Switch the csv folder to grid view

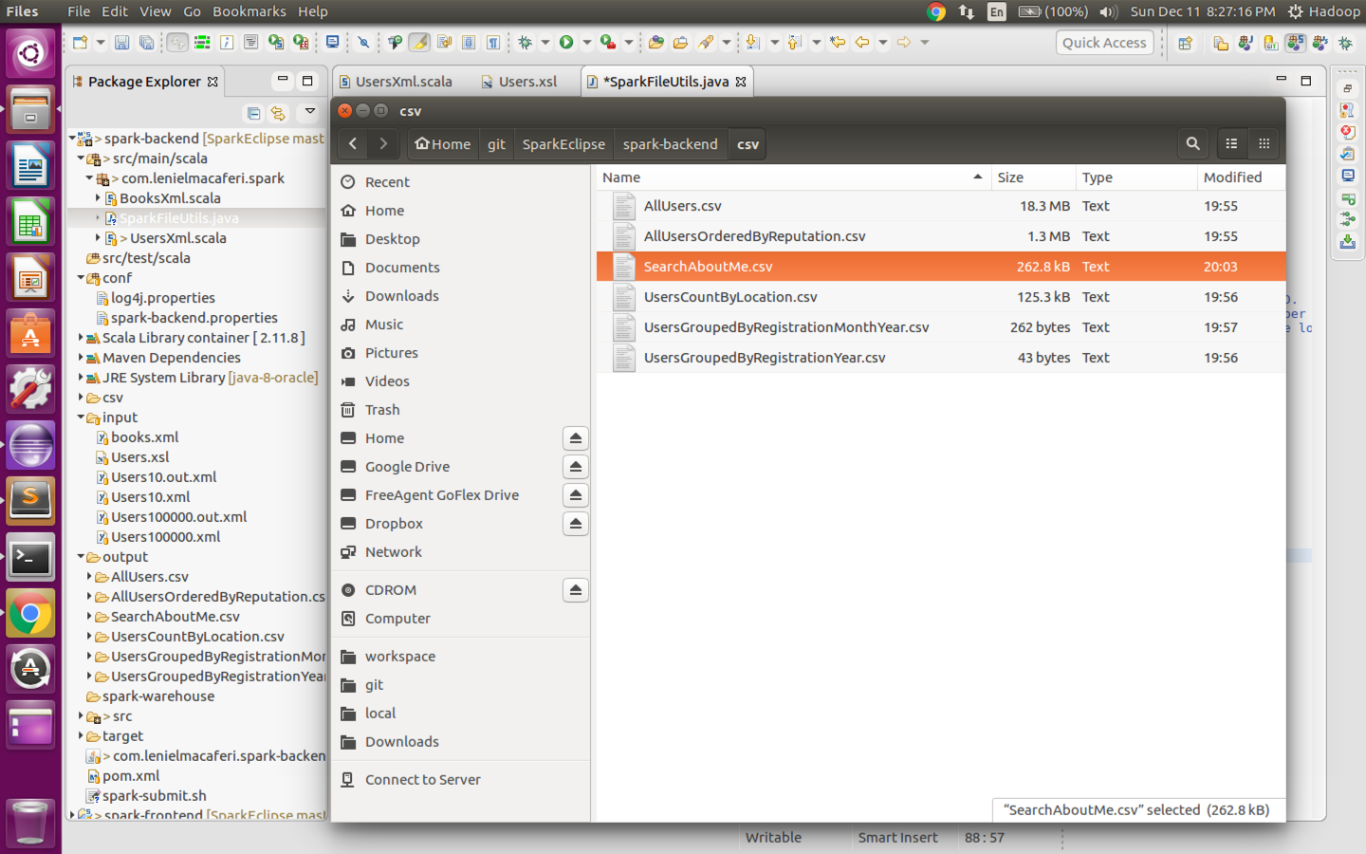point(1264,143)
